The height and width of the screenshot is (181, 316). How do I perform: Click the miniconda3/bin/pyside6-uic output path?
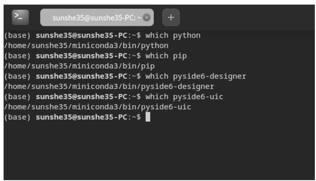pos(97,107)
